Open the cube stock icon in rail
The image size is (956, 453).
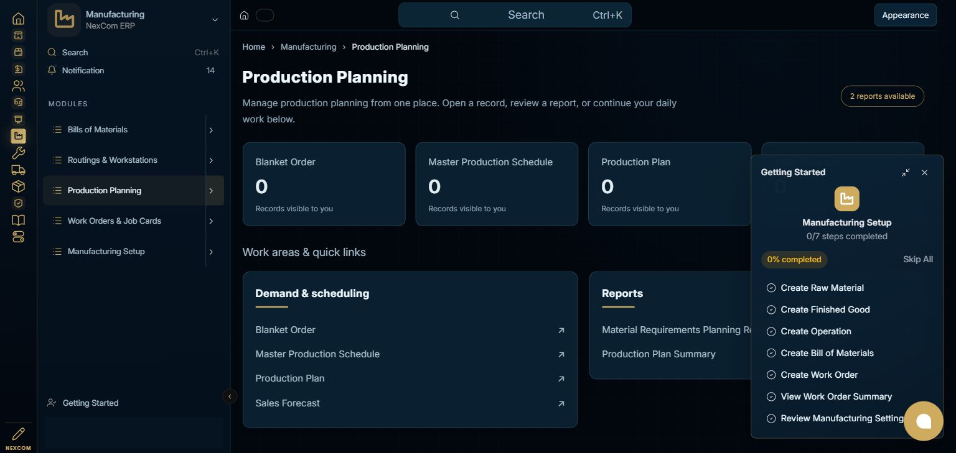click(x=18, y=186)
